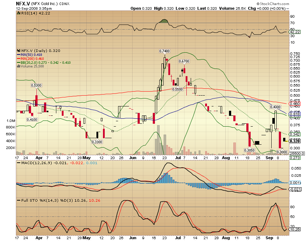Click the line icon beside MACD(12,26,9)
This screenshot has width=307, height=241.
click(x=18, y=163)
